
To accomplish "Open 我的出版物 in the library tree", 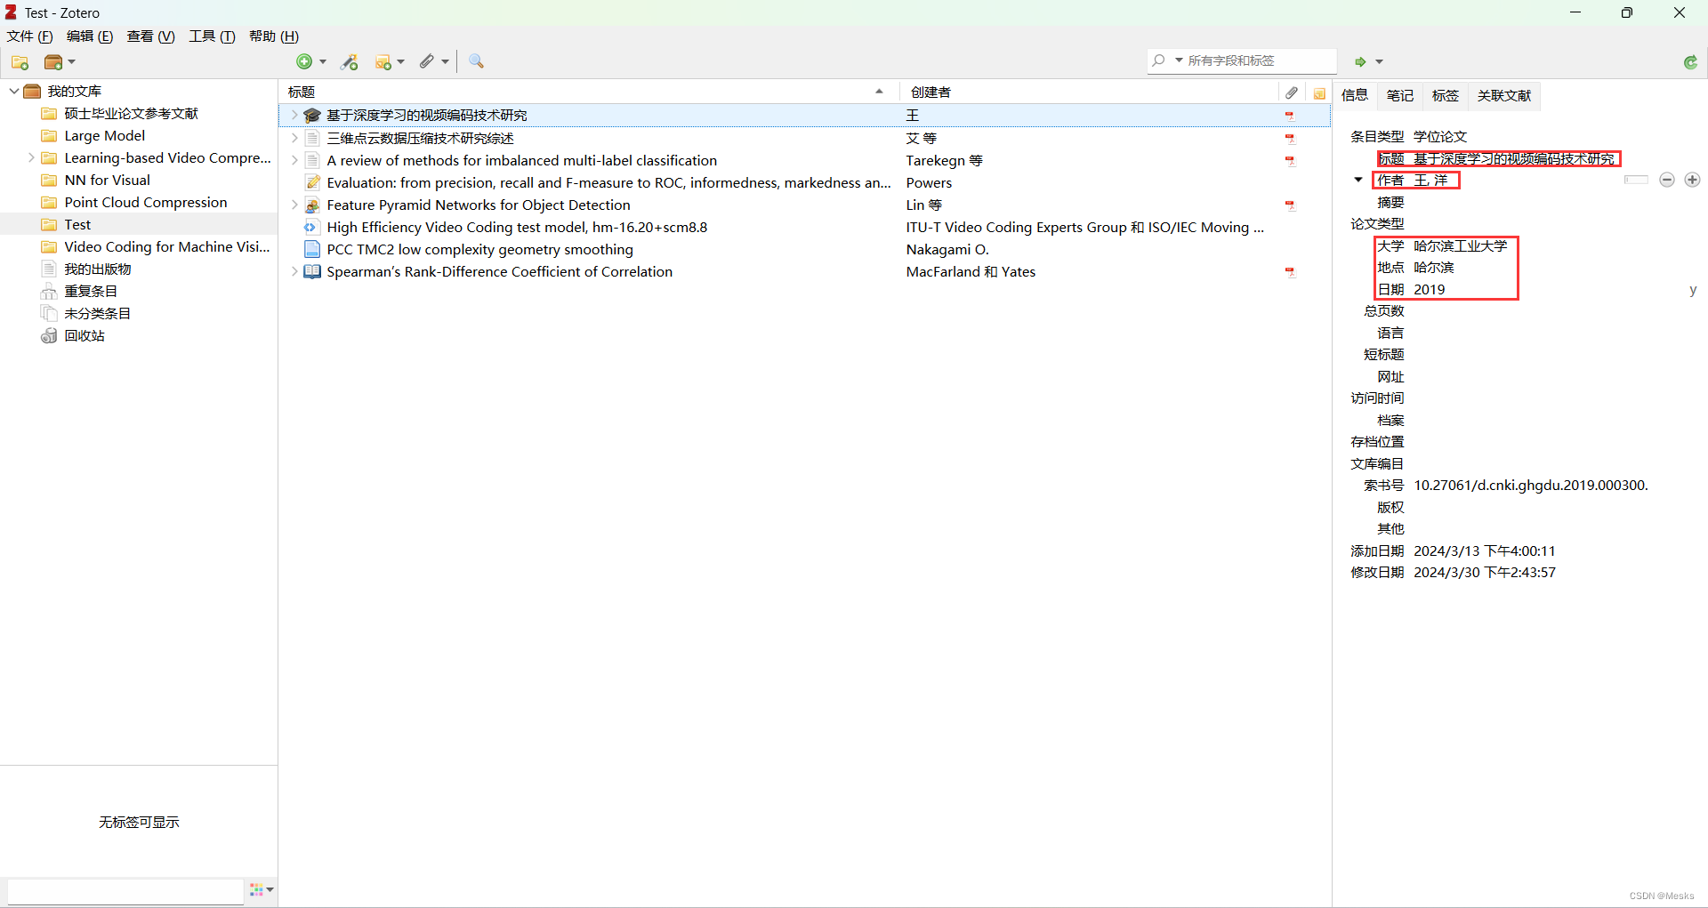I will point(97,269).
